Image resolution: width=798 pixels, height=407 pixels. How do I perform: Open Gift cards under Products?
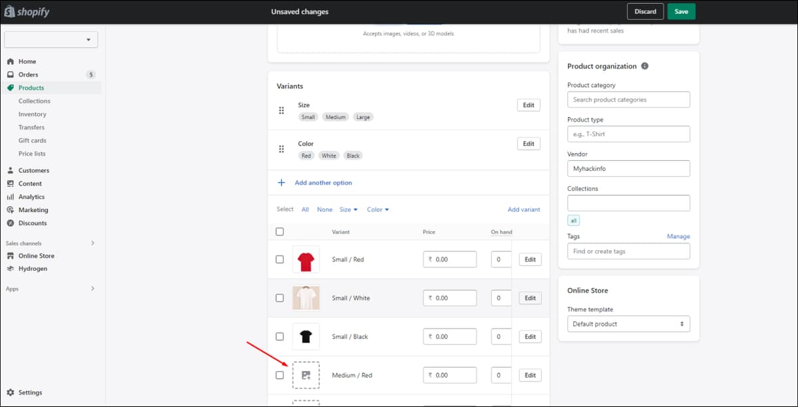click(x=32, y=140)
